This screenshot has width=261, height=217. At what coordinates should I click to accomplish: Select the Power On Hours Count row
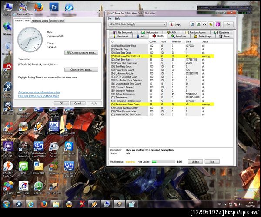click(162, 63)
